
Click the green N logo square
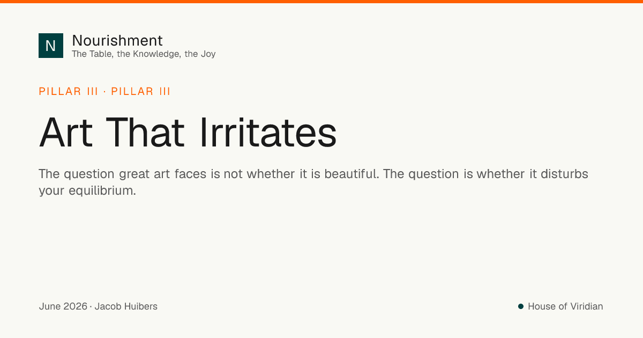point(51,46)
